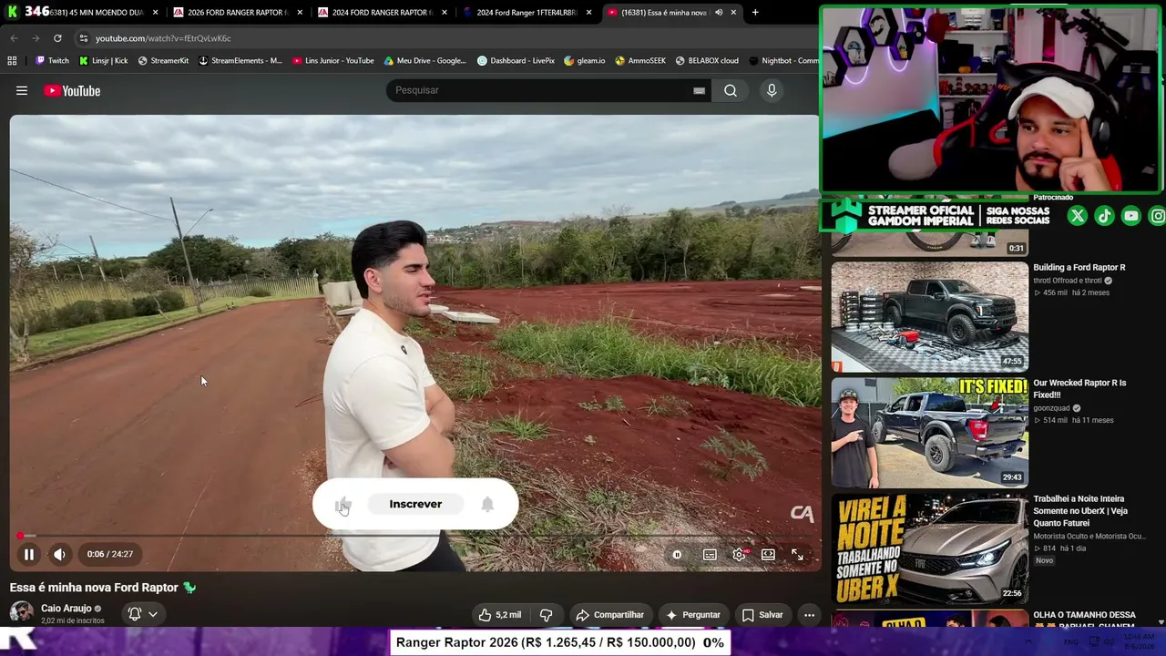Dislike the video
This screenshot has height=656, width=1166.
pyautogui.click(x=546, y=615)
